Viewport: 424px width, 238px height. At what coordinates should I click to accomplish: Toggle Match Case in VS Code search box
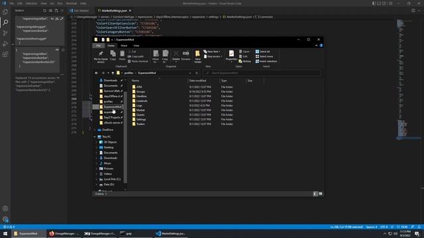[52, 19]
